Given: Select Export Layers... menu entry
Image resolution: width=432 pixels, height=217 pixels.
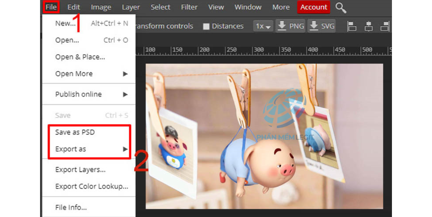Looking at the screenshot, I should pos(89,170).
